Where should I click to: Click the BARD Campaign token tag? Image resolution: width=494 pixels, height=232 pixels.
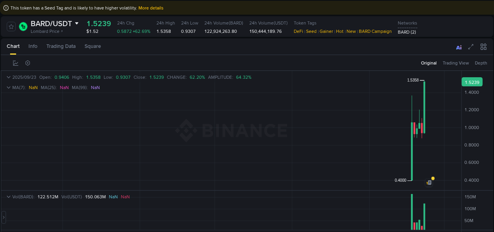point(375,31)
